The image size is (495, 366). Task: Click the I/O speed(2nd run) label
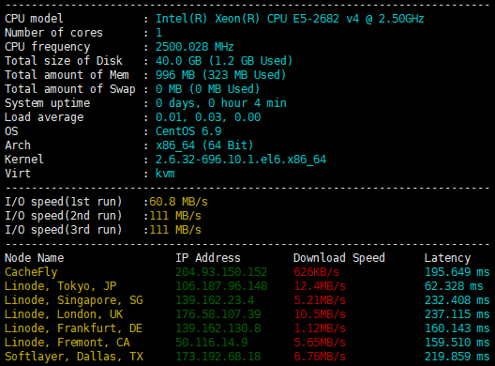coord(63,216)
